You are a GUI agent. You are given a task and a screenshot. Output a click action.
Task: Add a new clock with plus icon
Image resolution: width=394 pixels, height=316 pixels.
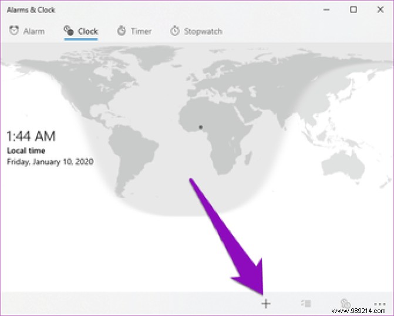coord(266,304)
